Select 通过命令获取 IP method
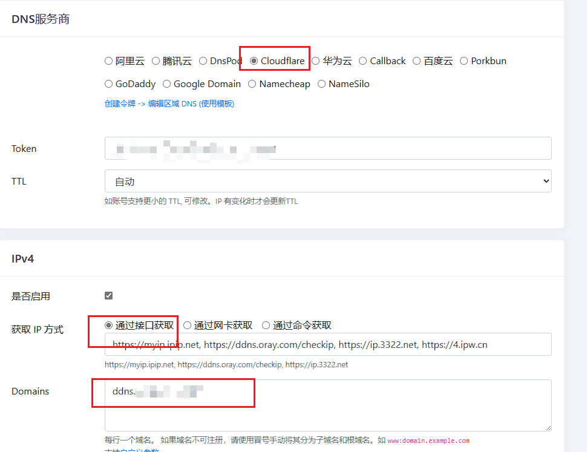The image size is (587, 452). point(266,326)
